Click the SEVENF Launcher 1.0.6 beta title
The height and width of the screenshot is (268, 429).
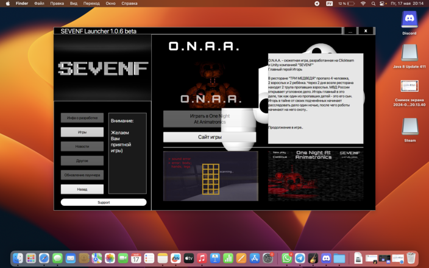tap(99, 31)
